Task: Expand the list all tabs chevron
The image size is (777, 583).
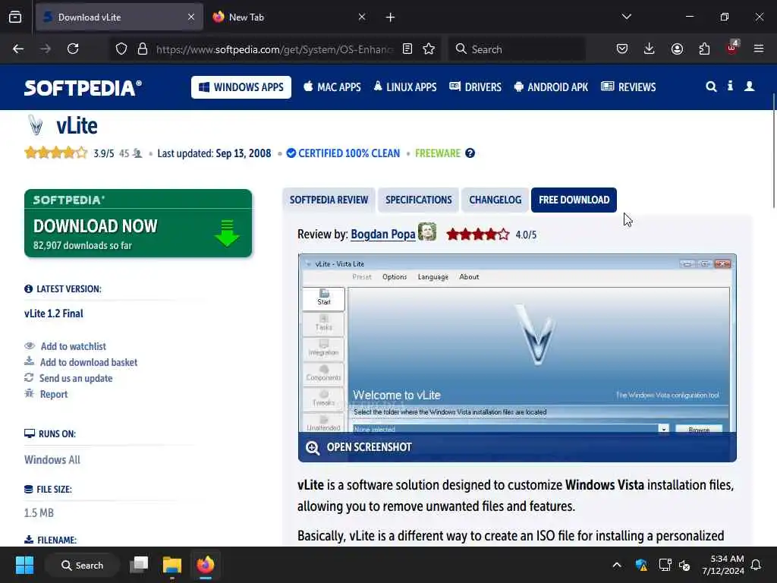Action: coord(626,17)
